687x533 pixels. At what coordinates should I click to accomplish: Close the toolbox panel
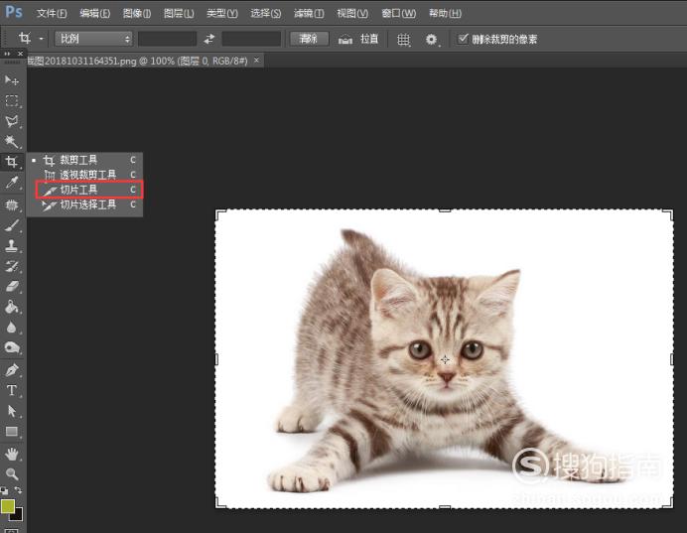[20, 54]
